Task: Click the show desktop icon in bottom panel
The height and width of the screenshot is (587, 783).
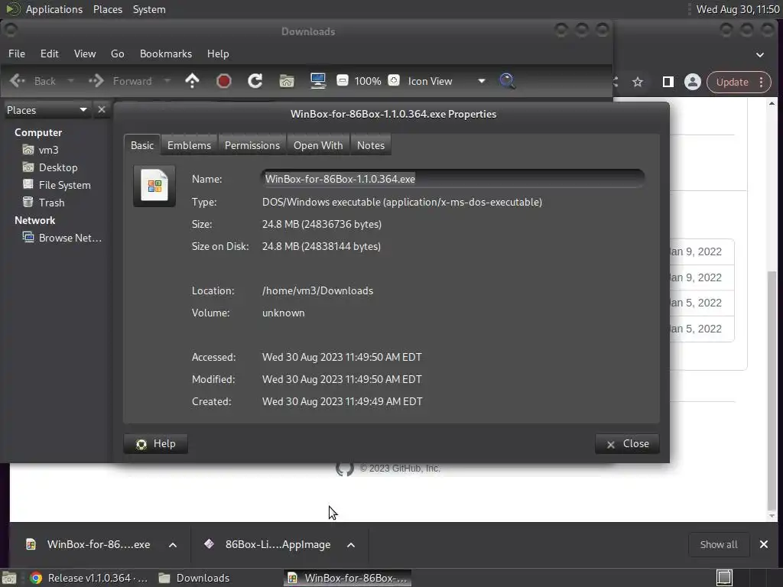Action: tap(9, 578)
